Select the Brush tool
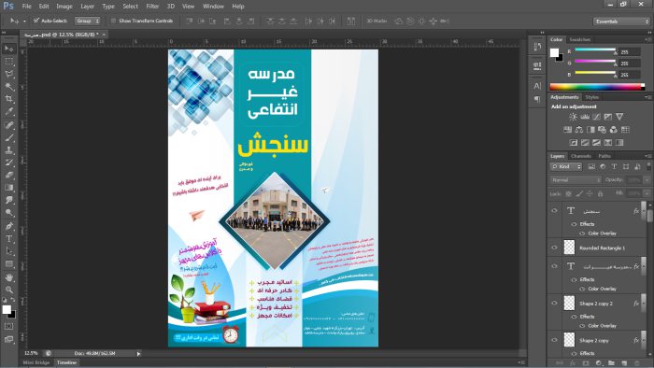 click(x=8, y=137)
